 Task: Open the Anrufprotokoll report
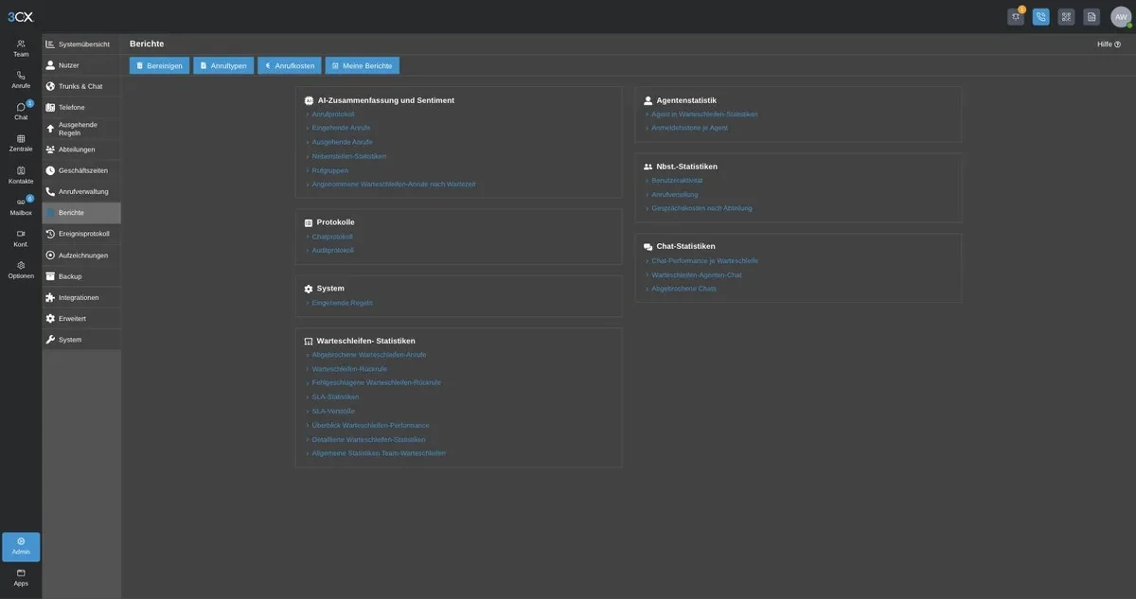(x=333, y=115)
